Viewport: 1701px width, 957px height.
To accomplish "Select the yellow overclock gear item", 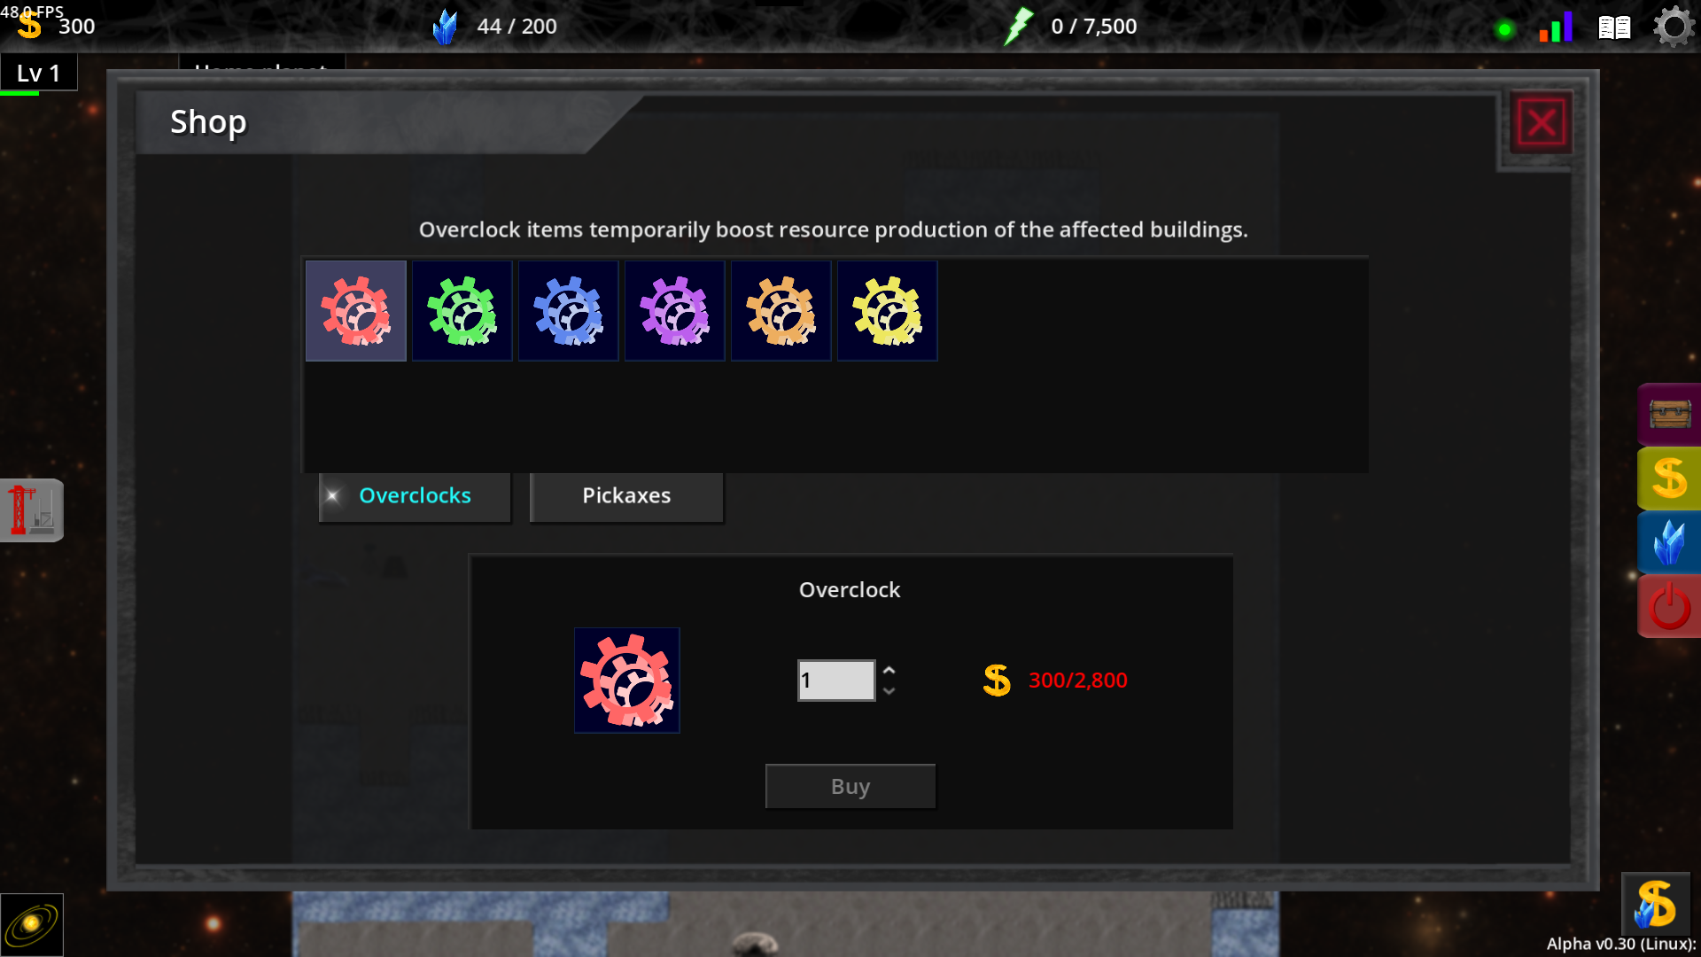I will click(x=888, y=311).
